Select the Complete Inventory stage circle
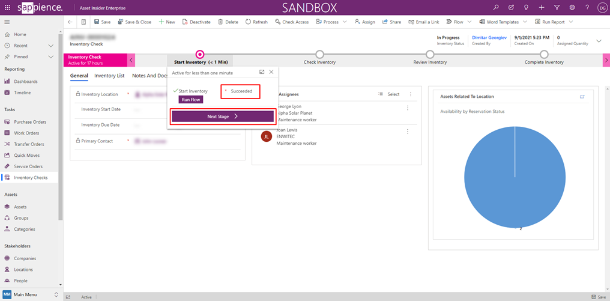610x301 pixels. (x=544, y=55)
